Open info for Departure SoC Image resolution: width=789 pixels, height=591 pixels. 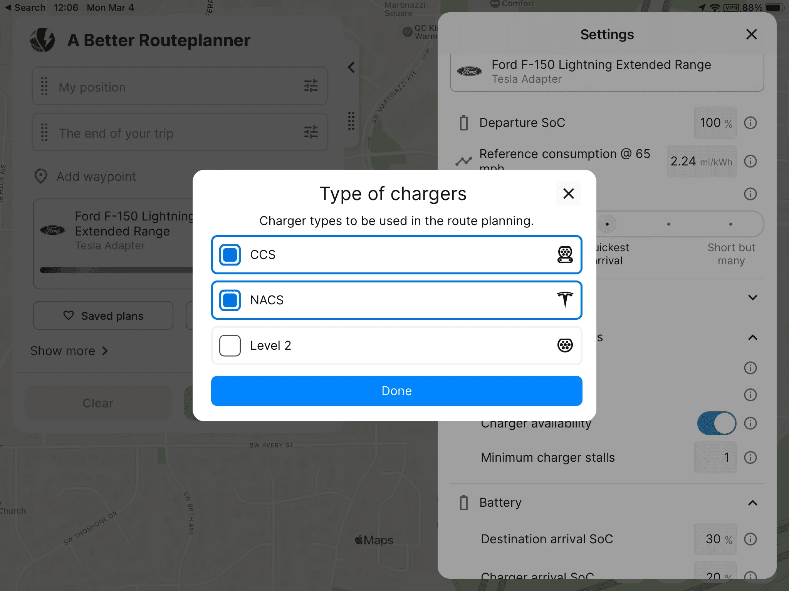point(750,123)
